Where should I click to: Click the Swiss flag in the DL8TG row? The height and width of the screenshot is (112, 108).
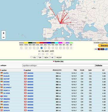click(25, 73)
